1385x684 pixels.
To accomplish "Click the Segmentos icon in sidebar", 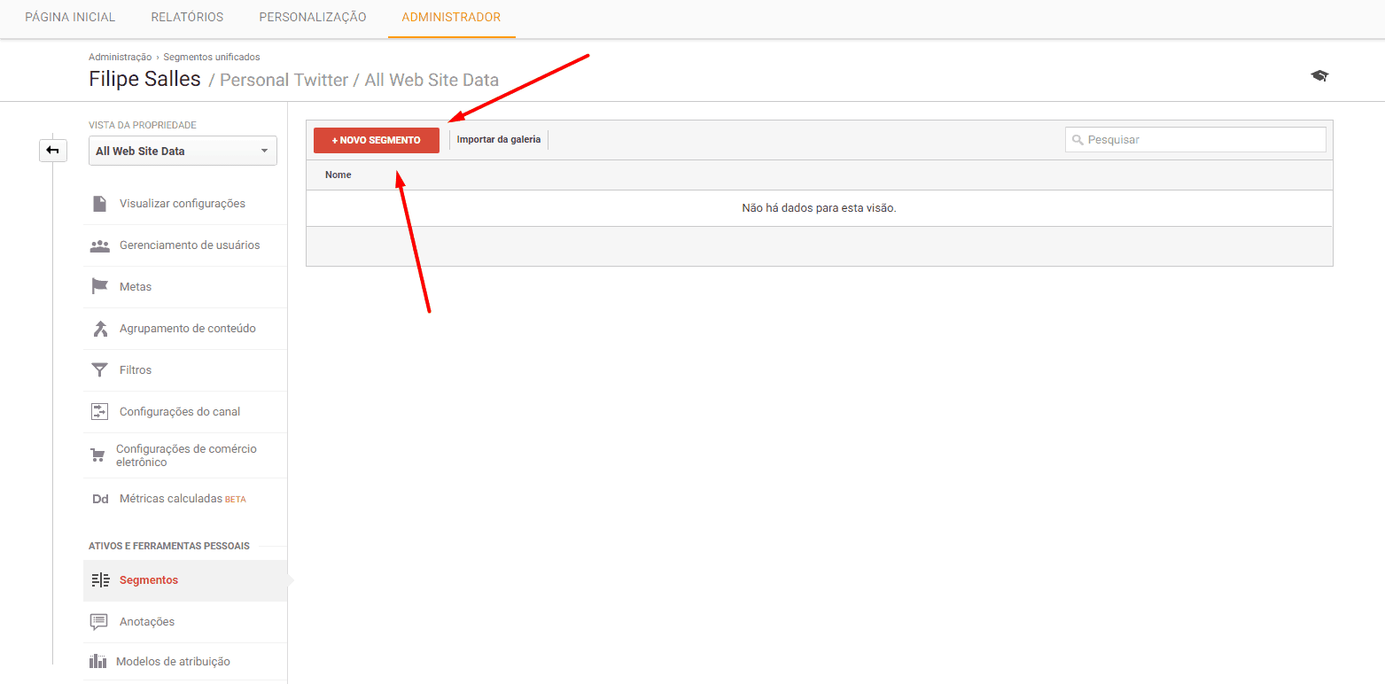I will tap(100, 580).
